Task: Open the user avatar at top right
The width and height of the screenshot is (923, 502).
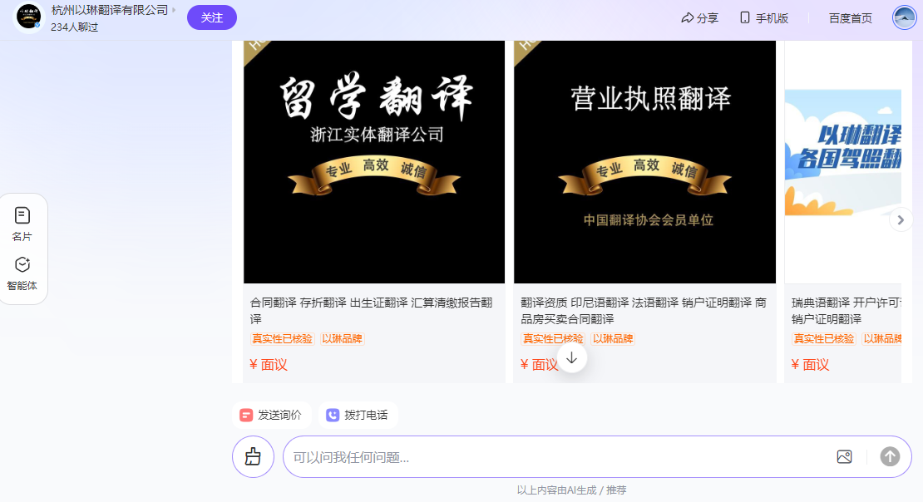Action: click(x=904, y=17)
